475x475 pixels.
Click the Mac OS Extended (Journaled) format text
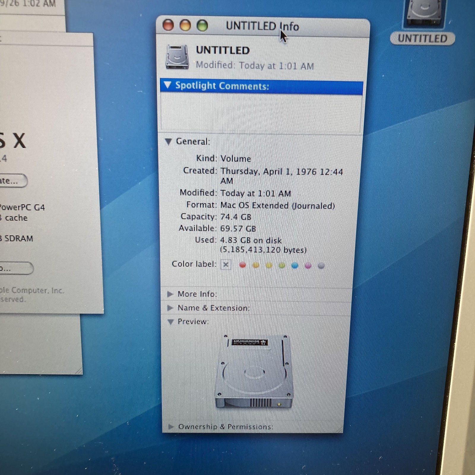pyautogui.click(x=278, y=205)
